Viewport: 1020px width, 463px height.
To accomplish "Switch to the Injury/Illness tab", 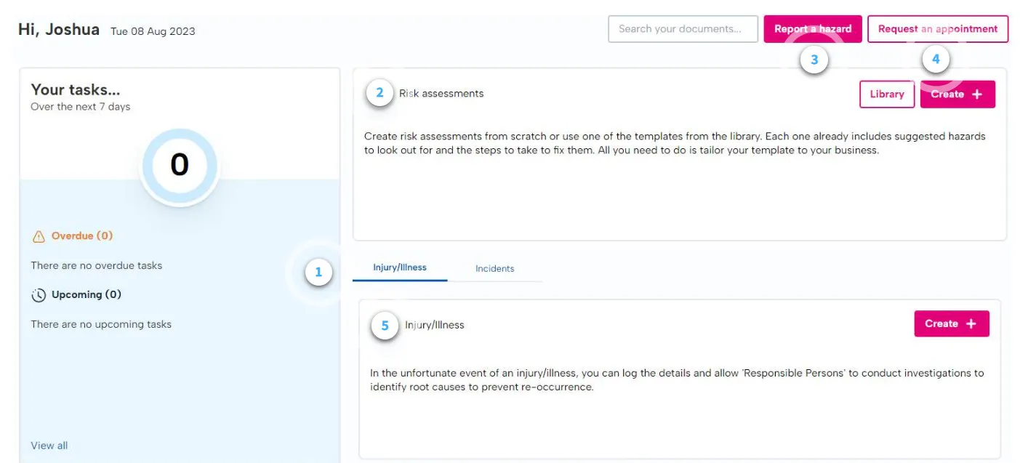I will tap(400, 267).
